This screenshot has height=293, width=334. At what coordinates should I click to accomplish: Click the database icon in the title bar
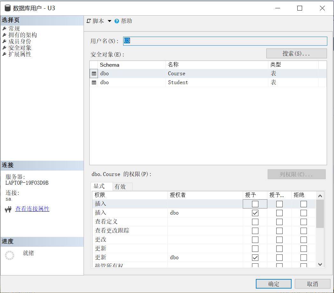pyautogui.click(x=7, y=8)
